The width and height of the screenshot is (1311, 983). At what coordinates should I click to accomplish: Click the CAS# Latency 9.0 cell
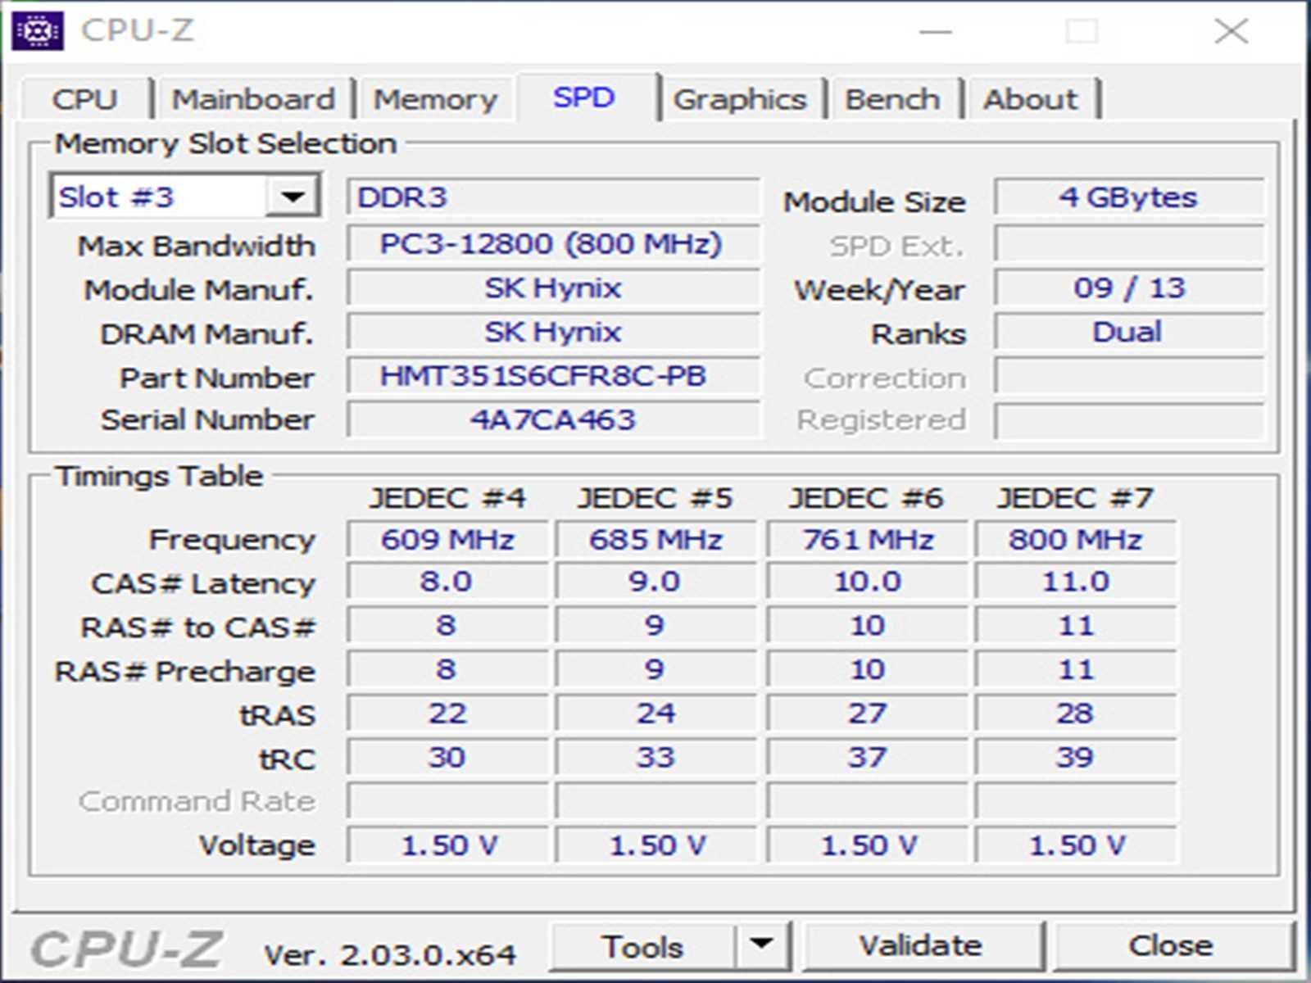pyautogui.click(x=655, y=582)
